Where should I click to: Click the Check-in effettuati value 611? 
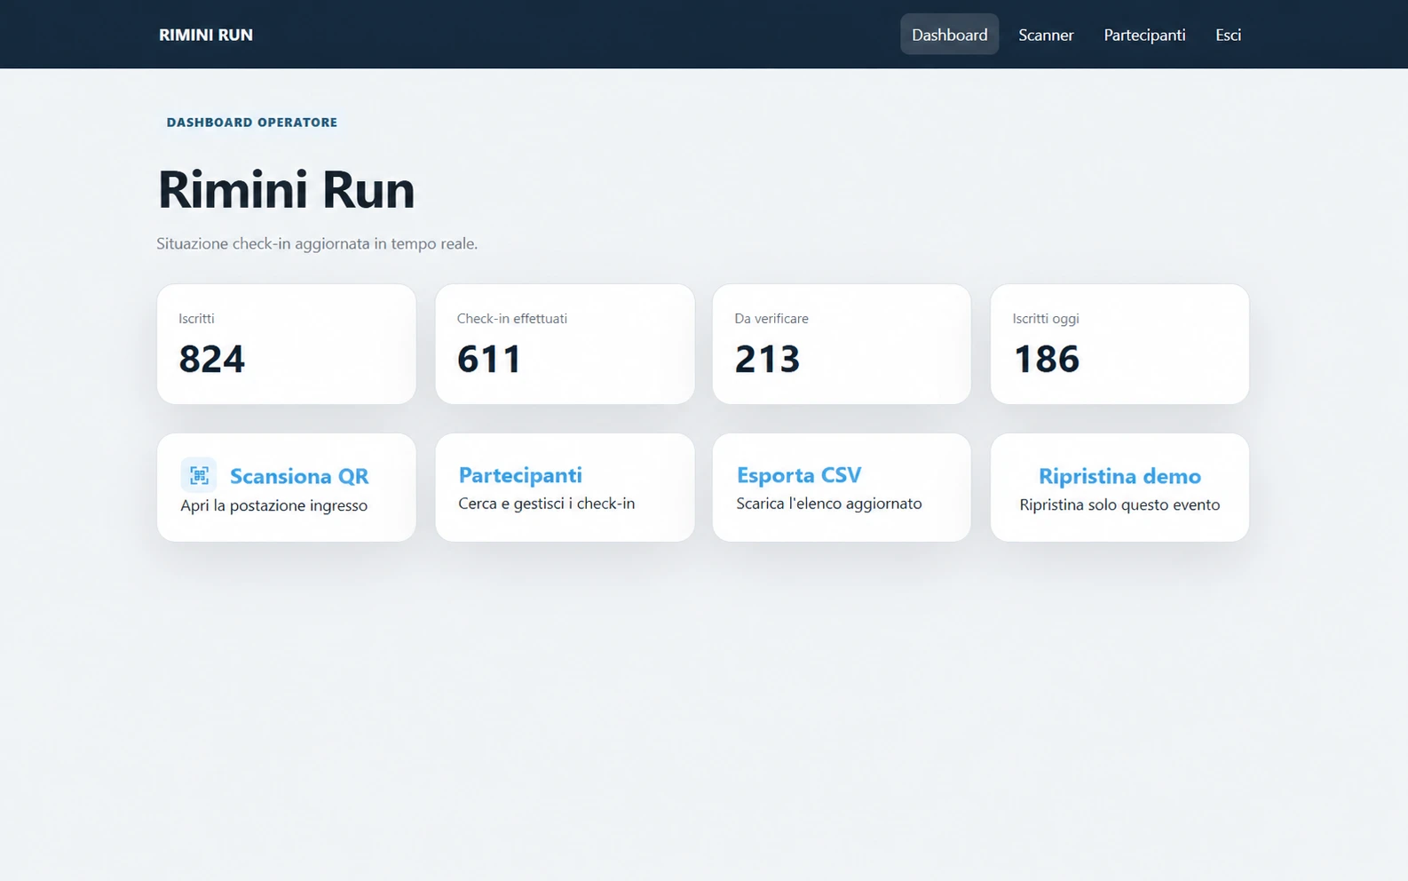489,359
